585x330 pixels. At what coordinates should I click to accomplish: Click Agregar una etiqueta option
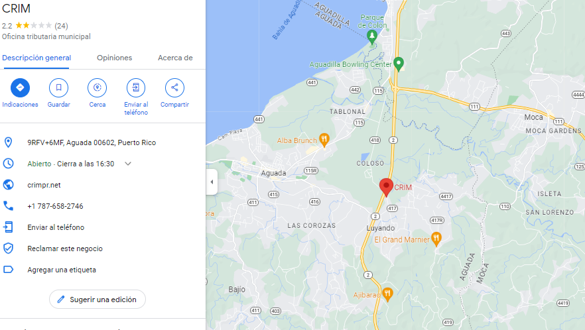[62, 270]
